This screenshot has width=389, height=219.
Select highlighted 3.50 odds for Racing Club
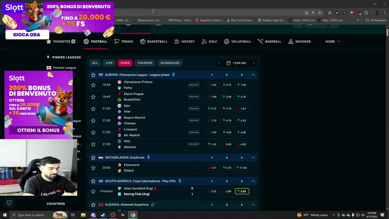pos(242,191)
